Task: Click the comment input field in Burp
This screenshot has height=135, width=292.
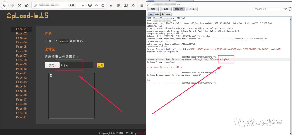Action: 268,9
